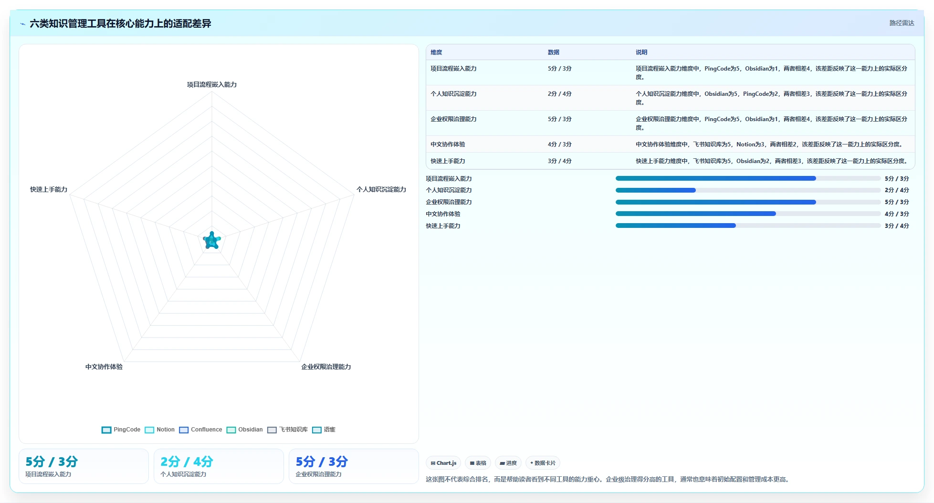
Task: Click the title icon beside 六类知识管理工具
Action: [x=22, y=24]
